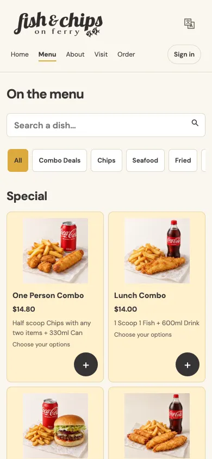Image resolution: width=212 pixels, height=459 pixels.
Task: Open the One Person Combo image
Action: [55, 251]
